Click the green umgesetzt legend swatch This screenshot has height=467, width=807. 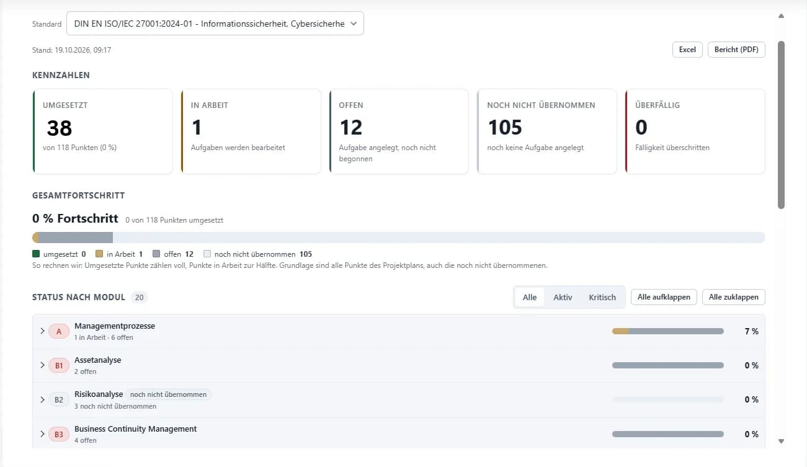(x=36, y=254)
